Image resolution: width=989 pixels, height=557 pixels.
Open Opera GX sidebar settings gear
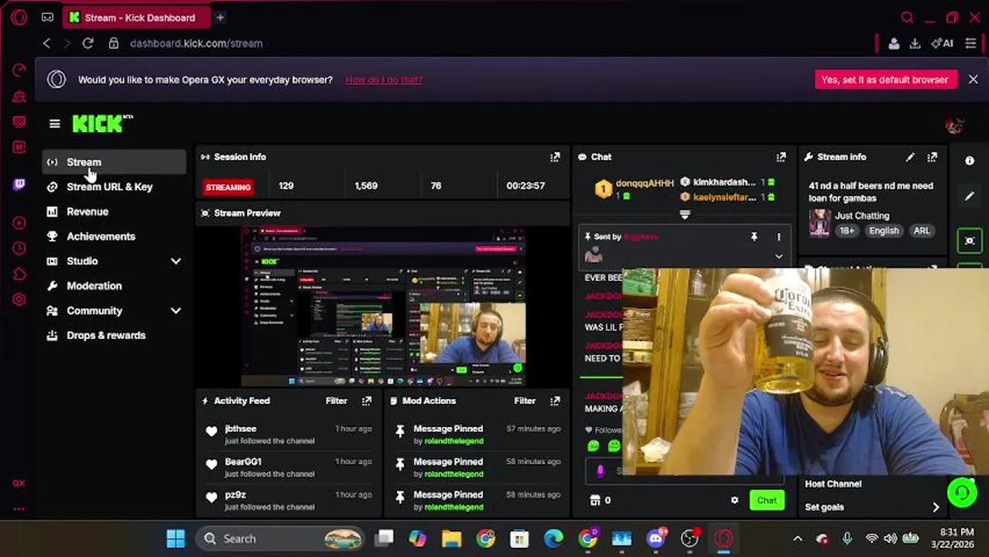pyautogui.click(x=19, y=299)
